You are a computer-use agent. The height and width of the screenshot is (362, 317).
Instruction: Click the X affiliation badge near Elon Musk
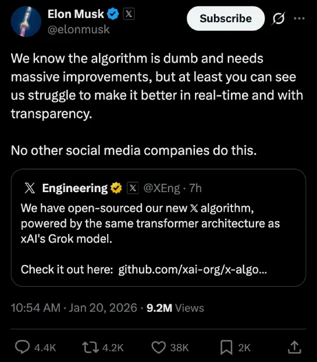coord(128,14)
